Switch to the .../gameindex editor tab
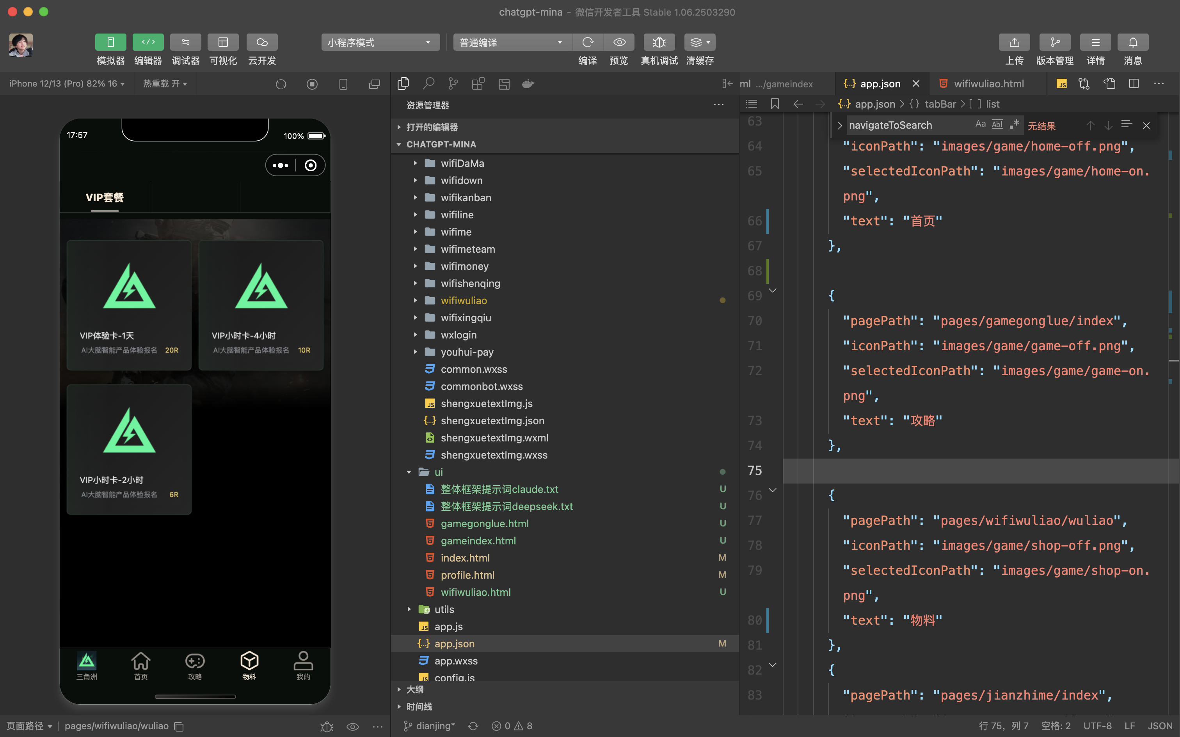The image size is (1180, 737). [x=786, y=84]
